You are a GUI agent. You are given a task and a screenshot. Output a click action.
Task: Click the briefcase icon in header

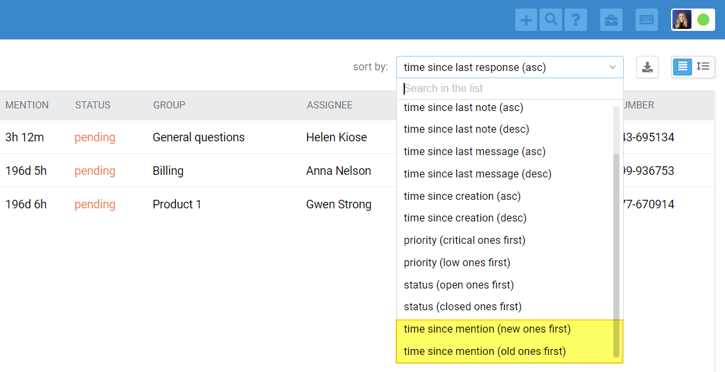611,20
